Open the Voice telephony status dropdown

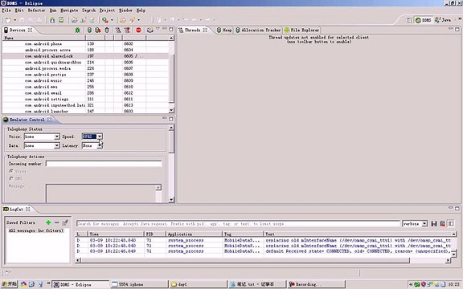(57, 136)
